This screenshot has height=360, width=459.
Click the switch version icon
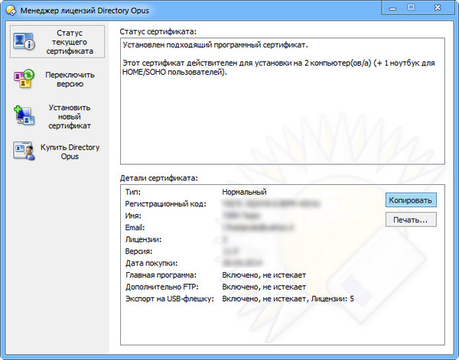(24, 79)
